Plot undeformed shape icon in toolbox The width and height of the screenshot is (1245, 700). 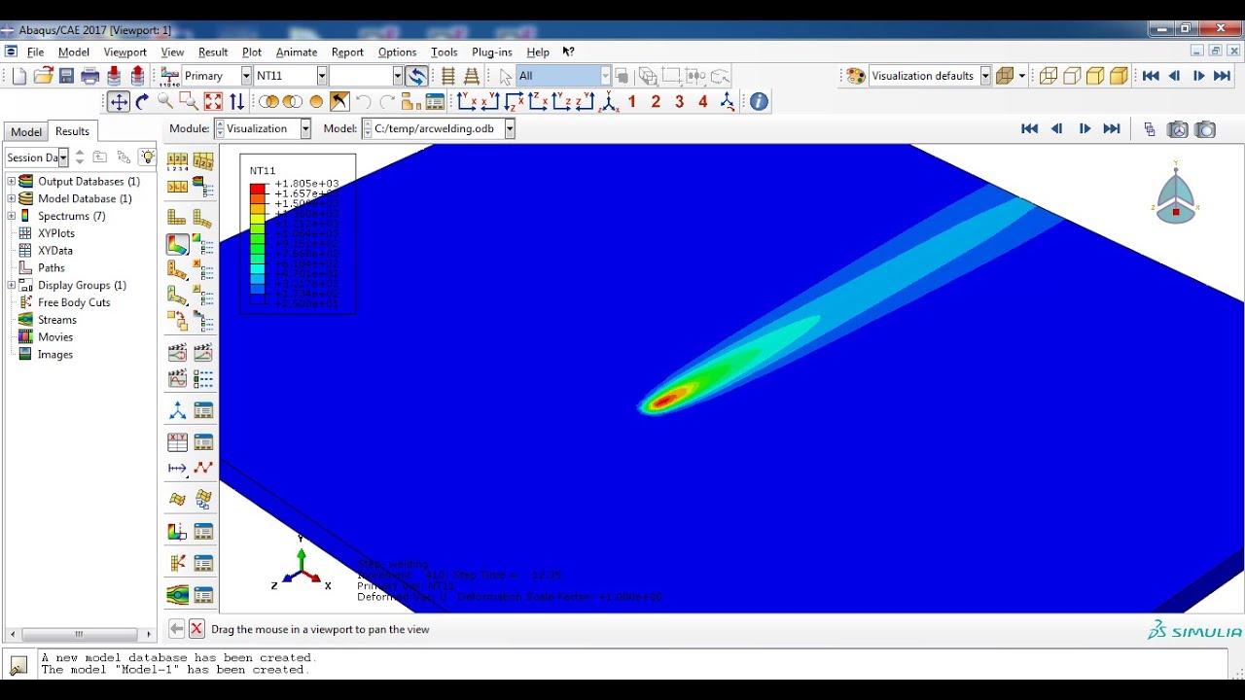coord(178,218)
